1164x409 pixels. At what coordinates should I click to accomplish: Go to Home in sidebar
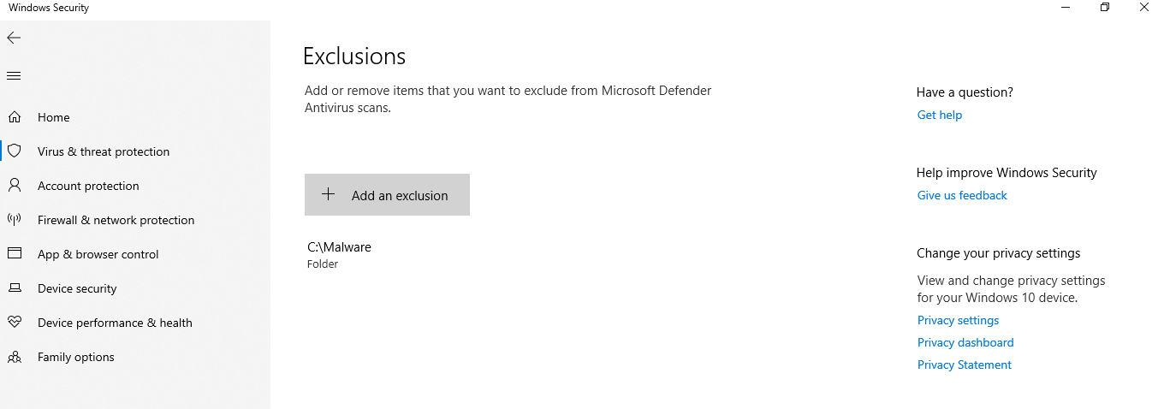135,117
